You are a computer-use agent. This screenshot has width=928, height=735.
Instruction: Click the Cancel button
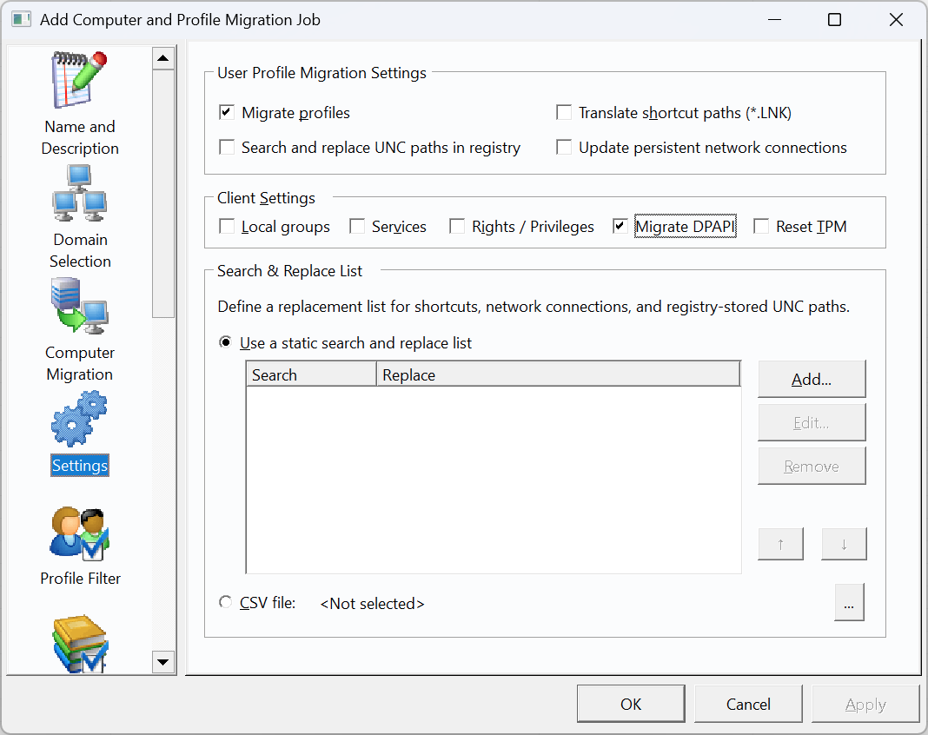(748, 704)
